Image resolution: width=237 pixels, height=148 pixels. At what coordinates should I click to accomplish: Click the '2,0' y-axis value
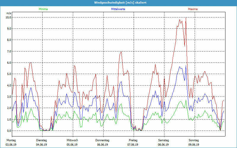click(x=9, y=108)
